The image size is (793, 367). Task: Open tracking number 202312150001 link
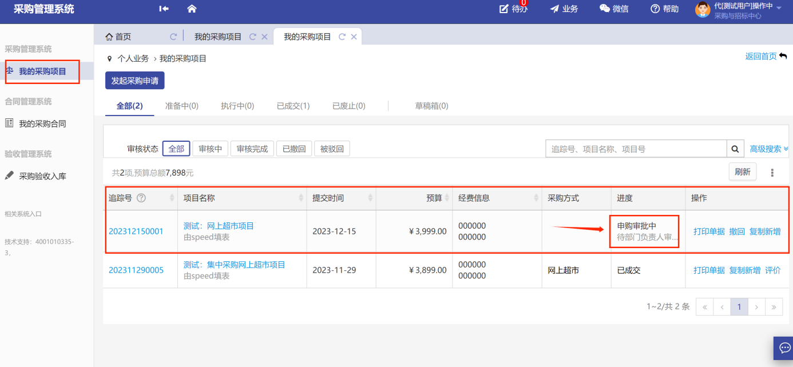click(136, 232)
